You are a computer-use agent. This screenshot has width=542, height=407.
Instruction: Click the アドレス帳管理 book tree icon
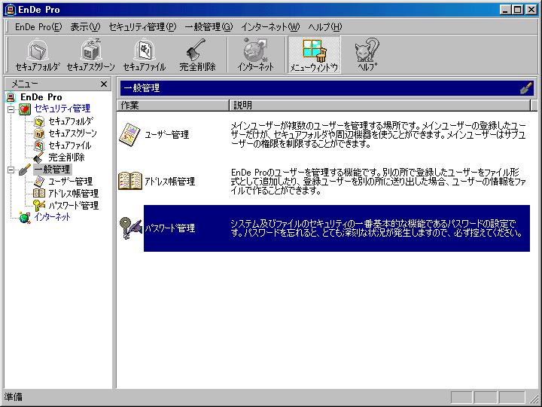39,193
